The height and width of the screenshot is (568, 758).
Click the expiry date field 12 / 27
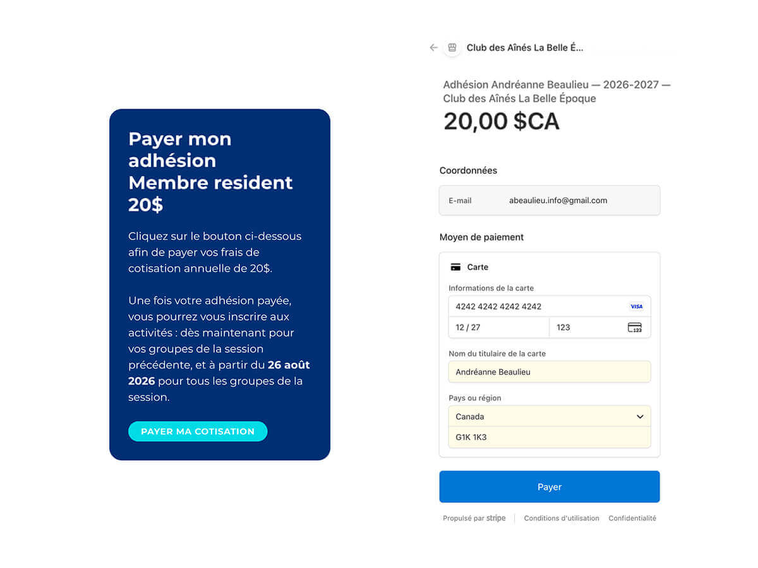click(499, 328)
